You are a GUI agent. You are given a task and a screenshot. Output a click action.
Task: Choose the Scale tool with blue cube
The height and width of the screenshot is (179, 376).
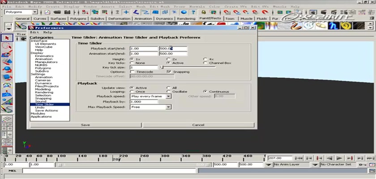coord(7,77)
